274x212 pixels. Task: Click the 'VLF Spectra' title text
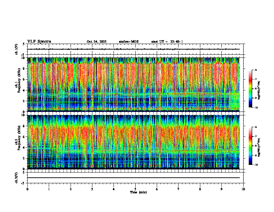click(39, 42)
